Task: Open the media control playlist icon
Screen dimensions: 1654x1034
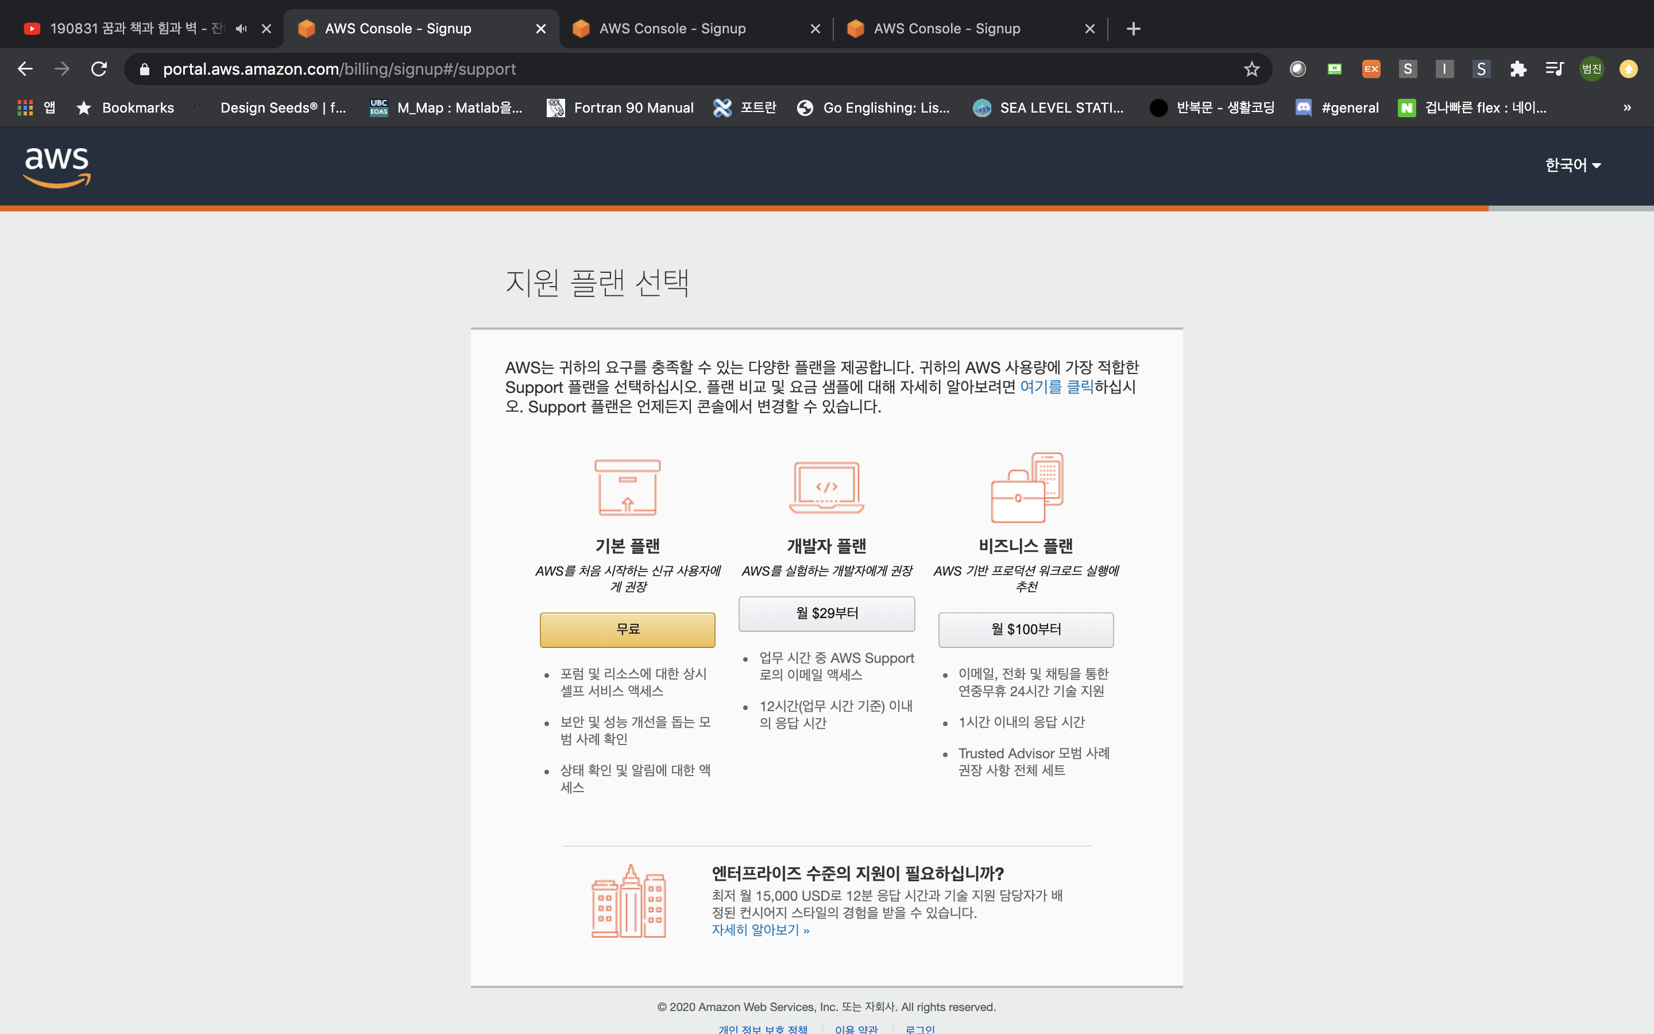Action: pos(1555,69)
